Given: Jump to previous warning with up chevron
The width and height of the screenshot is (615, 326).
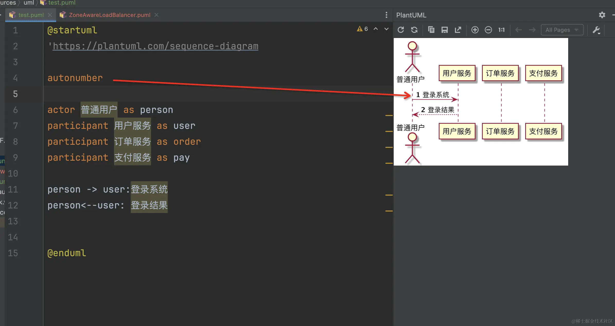Looking at the screenshot, I should (376, 29).
